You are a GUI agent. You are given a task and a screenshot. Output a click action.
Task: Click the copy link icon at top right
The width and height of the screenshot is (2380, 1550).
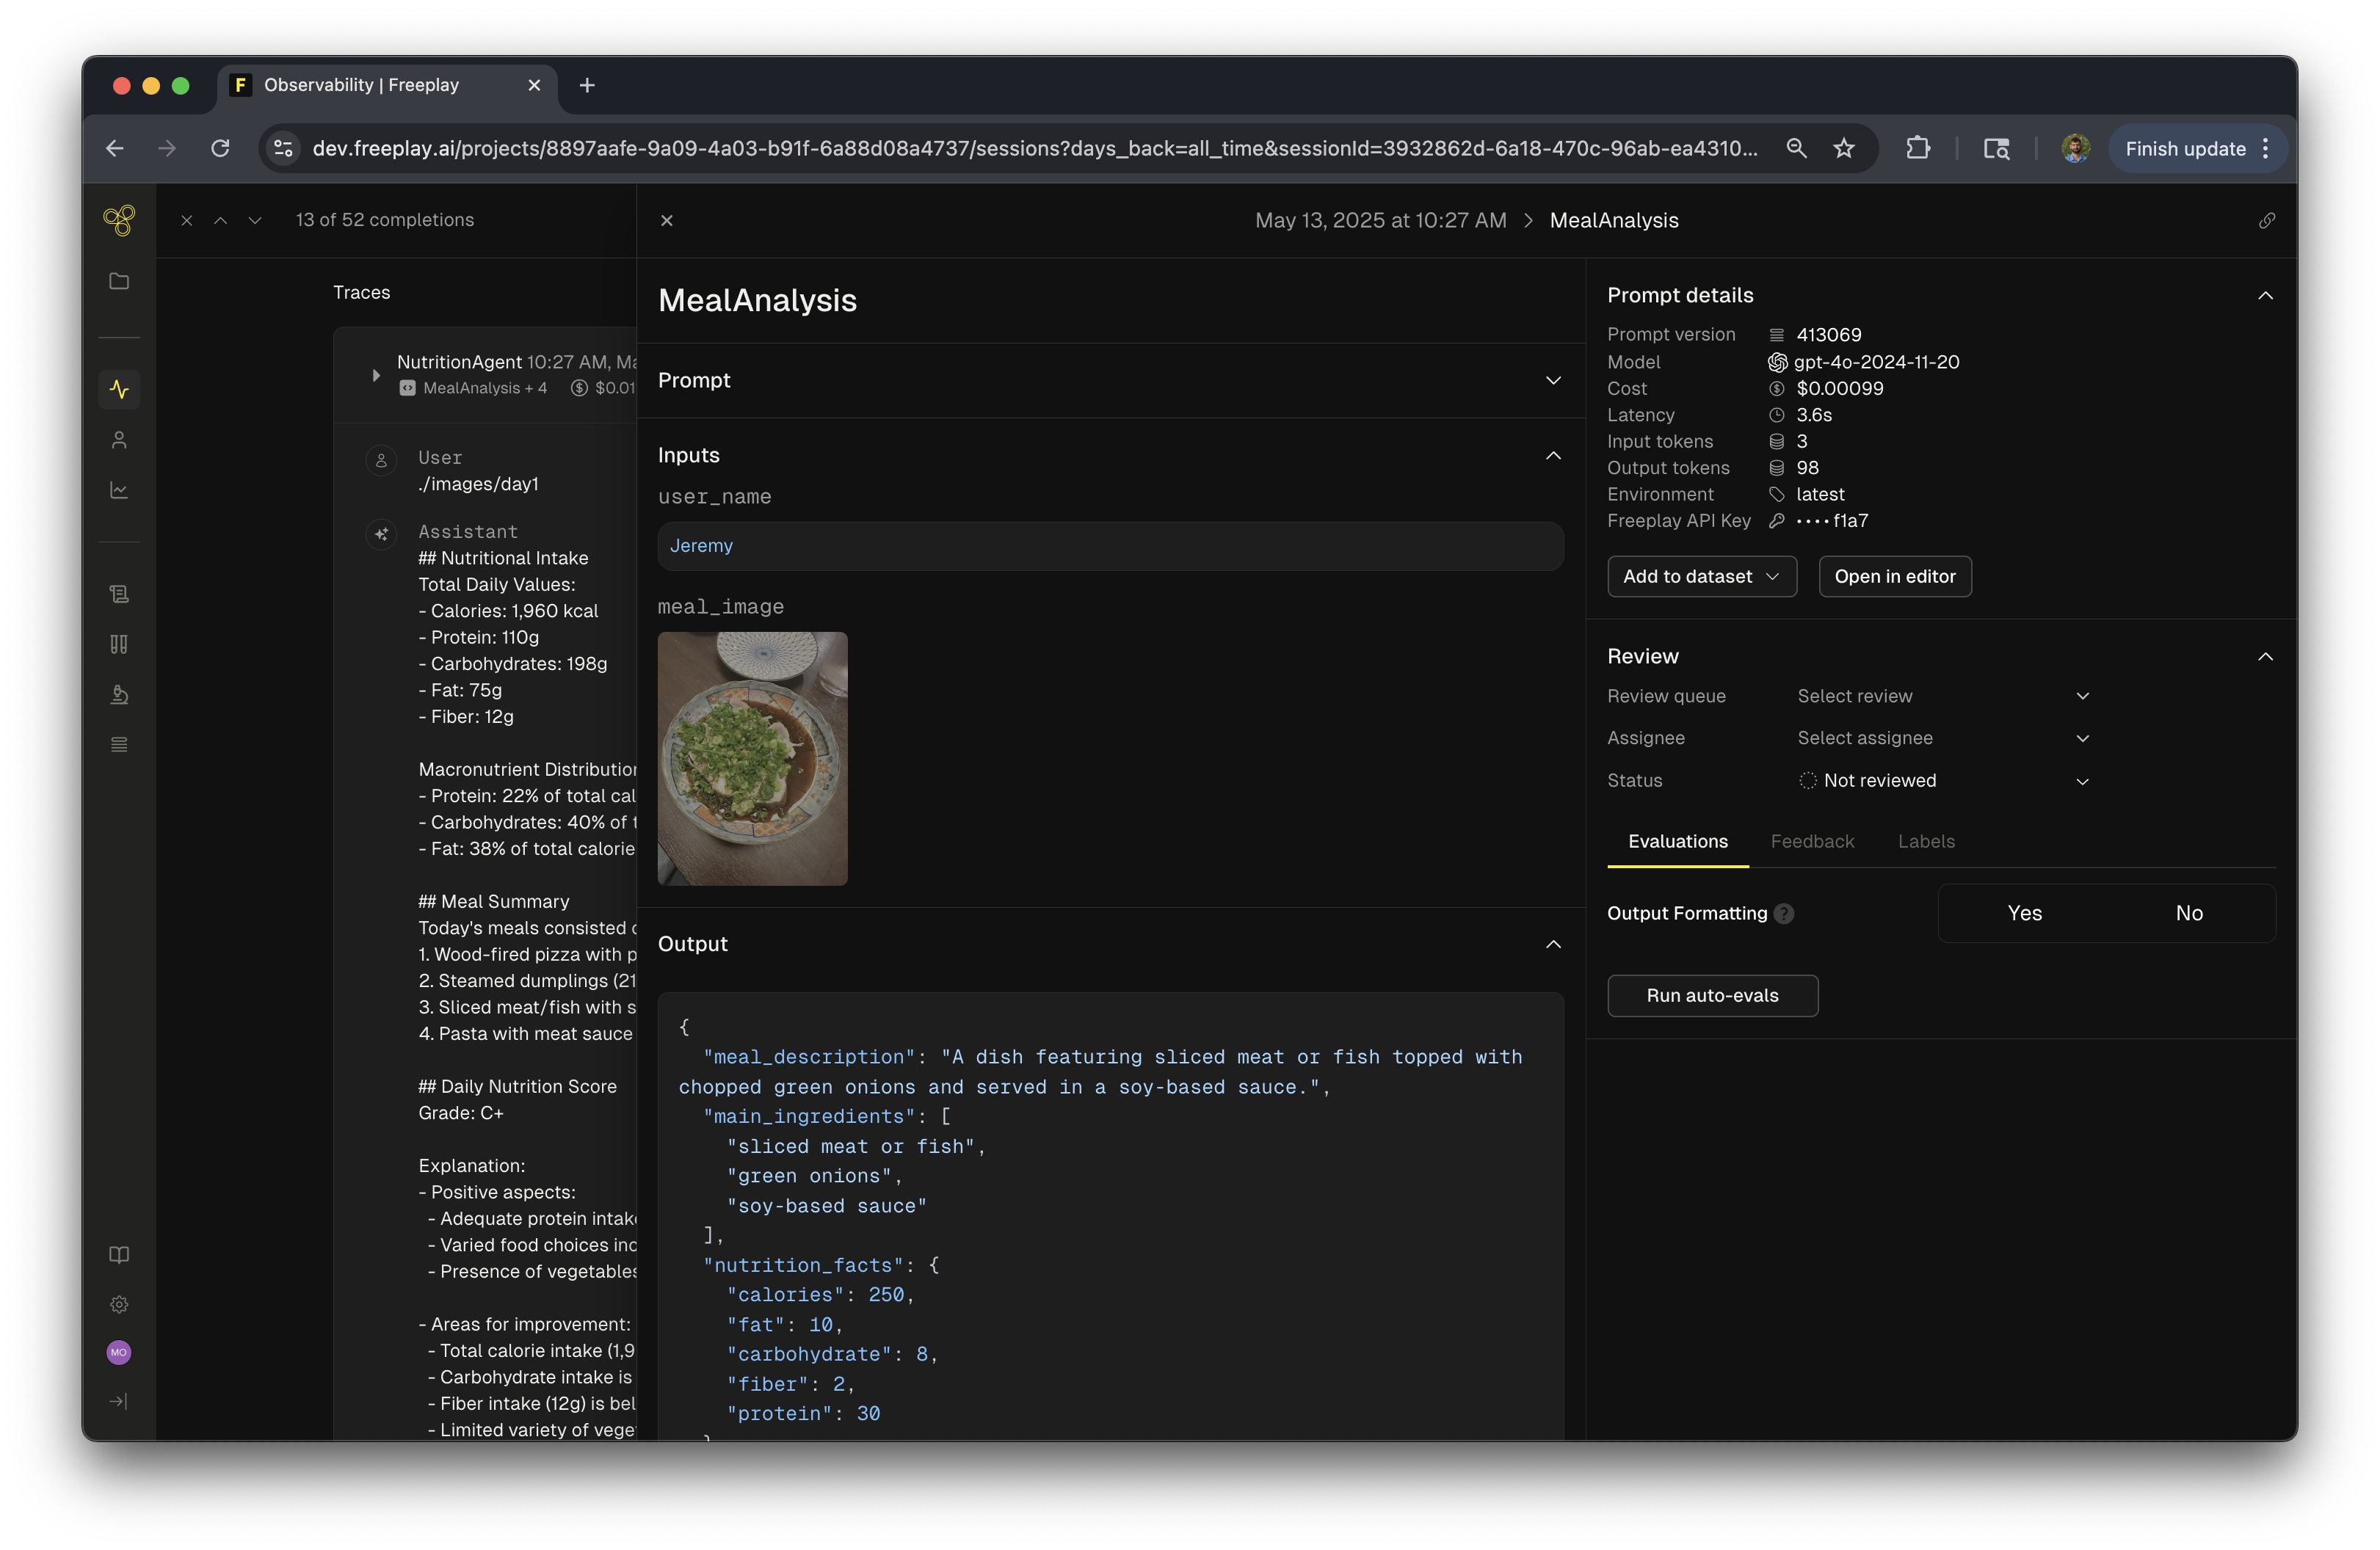[2266, 220]
